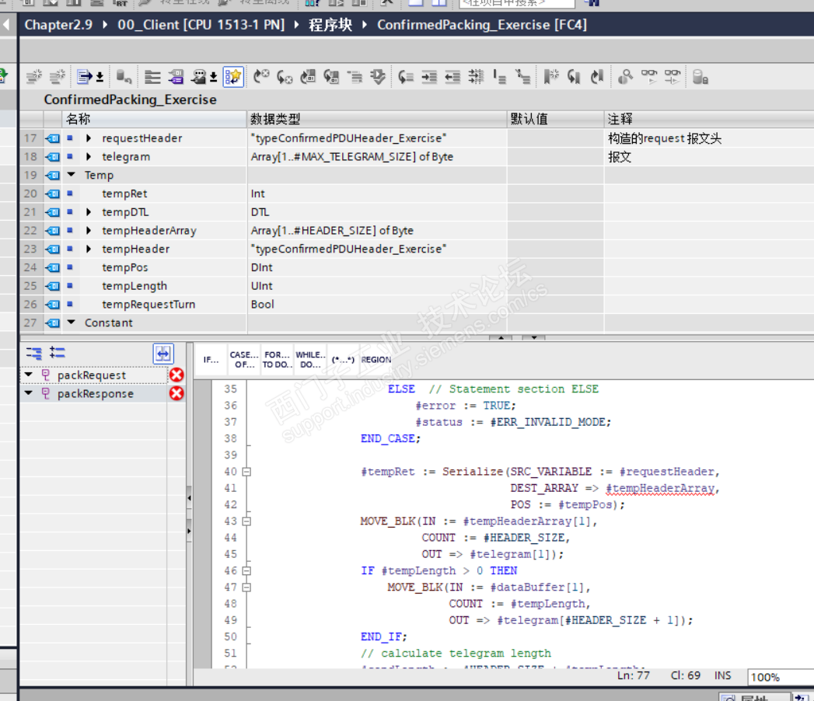
Task: Click the red error icon beside packResponse
Action: point(176,393)
